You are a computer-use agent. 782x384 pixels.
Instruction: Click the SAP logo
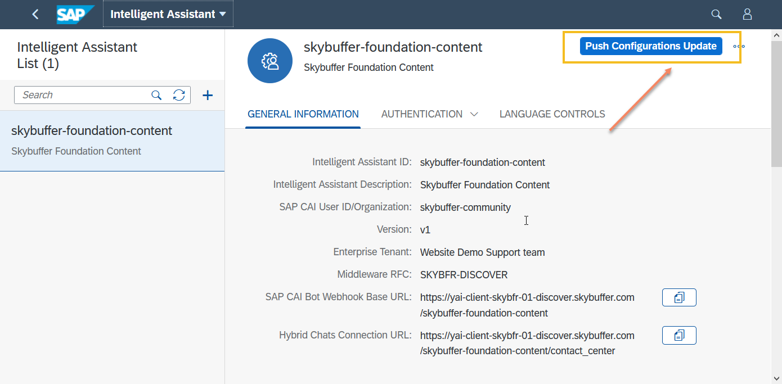pyautogui.click(x=75, y=15)
